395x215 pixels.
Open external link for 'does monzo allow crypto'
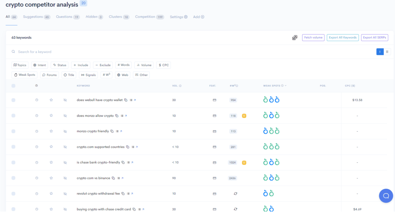126,116
